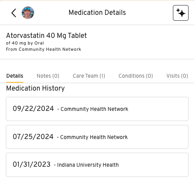The height and width of the screenshot is (180, 194).
Task: Click Community Health Network beside 07/25/2024
Action: [x=94, y=137]
